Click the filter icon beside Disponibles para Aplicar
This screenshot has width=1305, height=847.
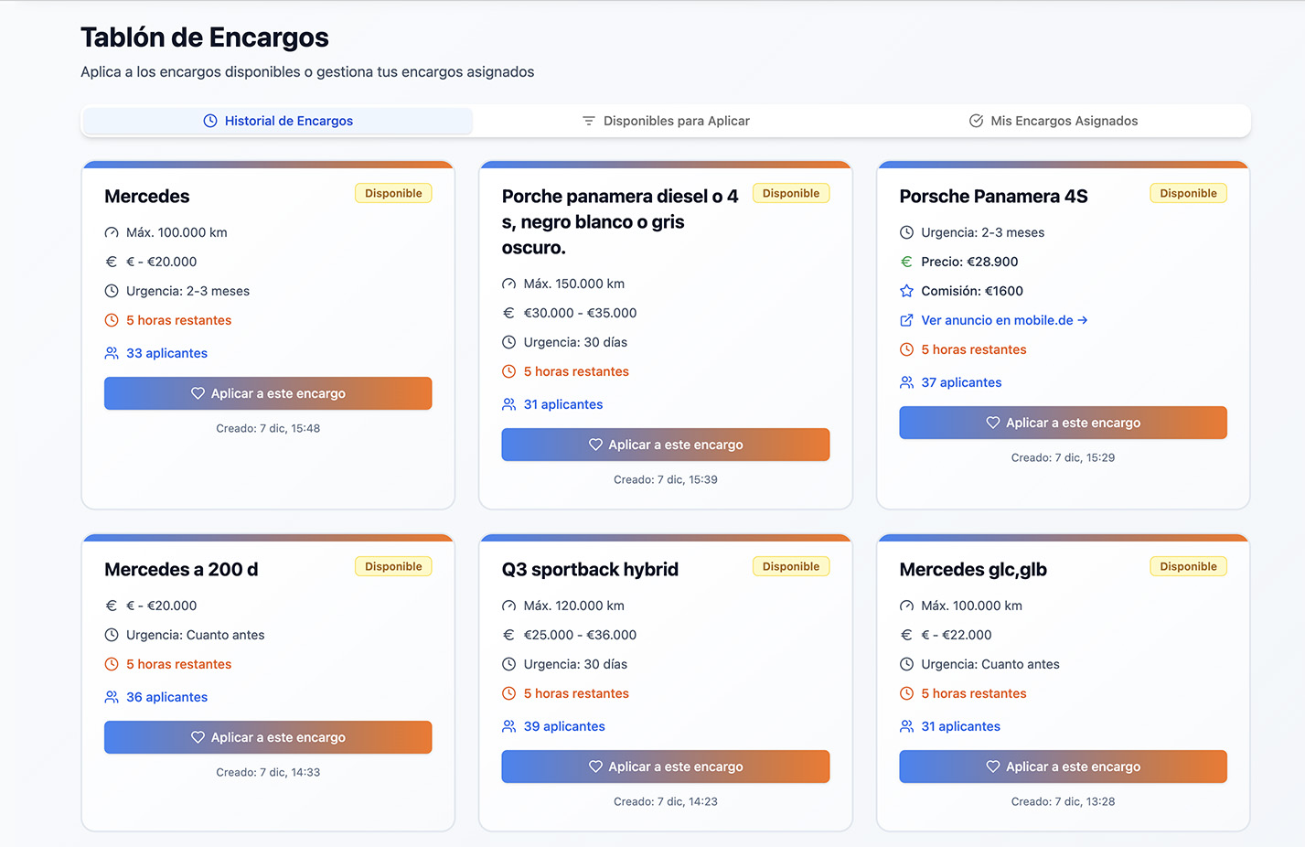tap(589, 121)
